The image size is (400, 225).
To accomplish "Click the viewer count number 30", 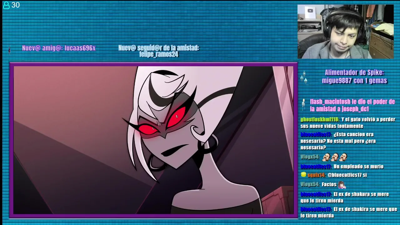I will pos(15,5).
